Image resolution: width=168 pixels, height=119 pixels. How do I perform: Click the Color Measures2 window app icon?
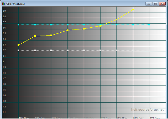pos(4,4)
